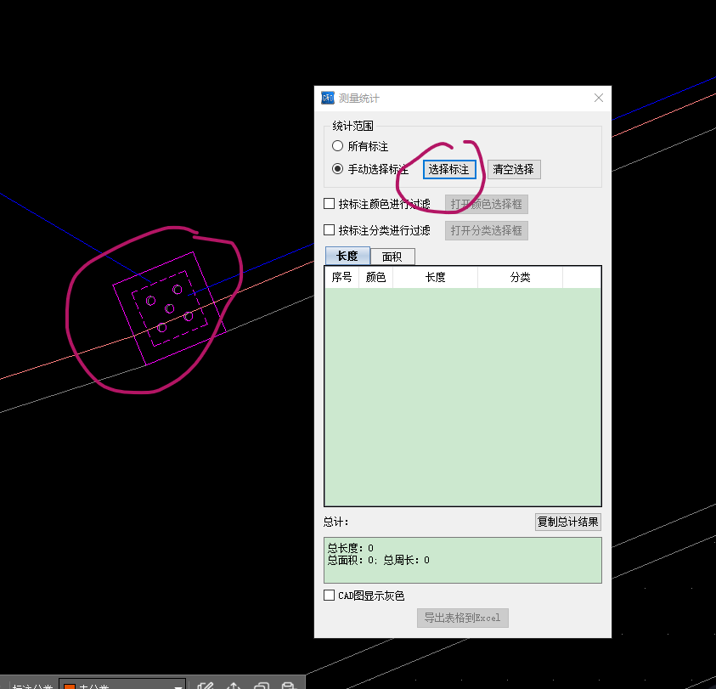Click the 复制总计结果 button
This screenshot has height=689, width=716.
(x=567, y=522)
